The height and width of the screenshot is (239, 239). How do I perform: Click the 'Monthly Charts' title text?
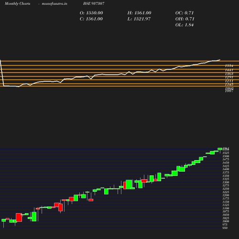(17, 3)
